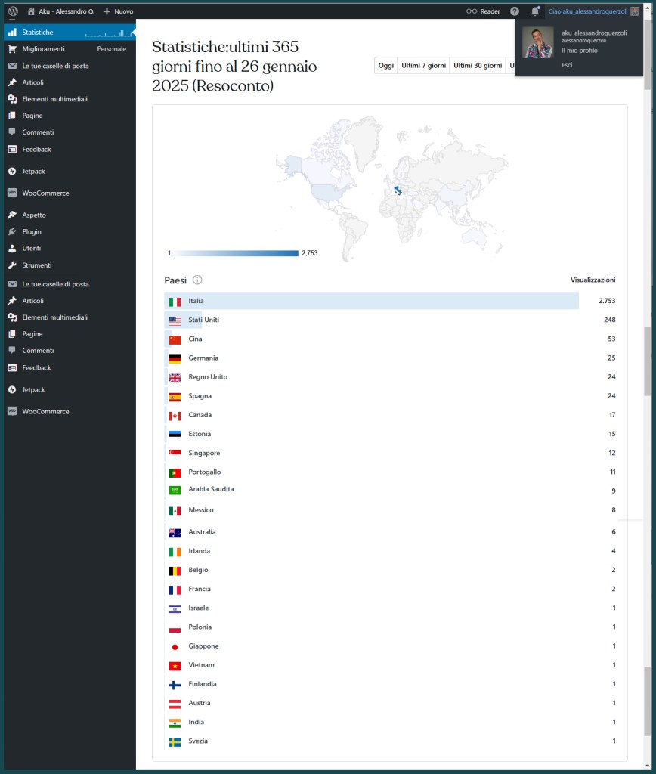Select Statistiche in the sidebar

tap(38, 33)
